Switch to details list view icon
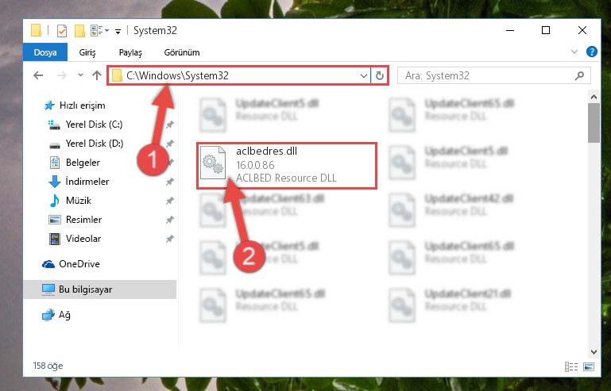The width and height of the screenshot is (611, 391). click(570, 366)
